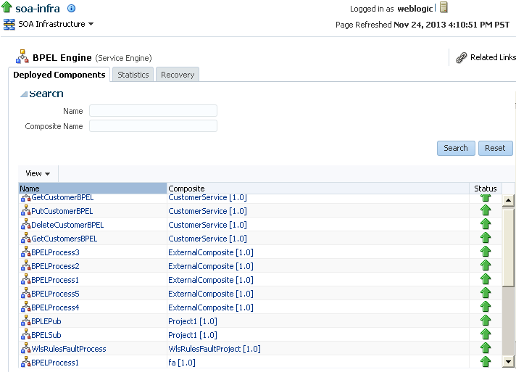Switch to the Recovery tab
516x372 pixels.
pos(178,75)
